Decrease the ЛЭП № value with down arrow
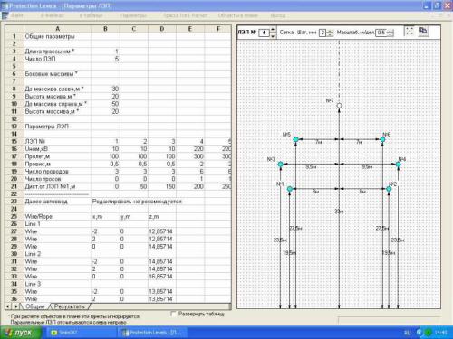 [273, 35]
